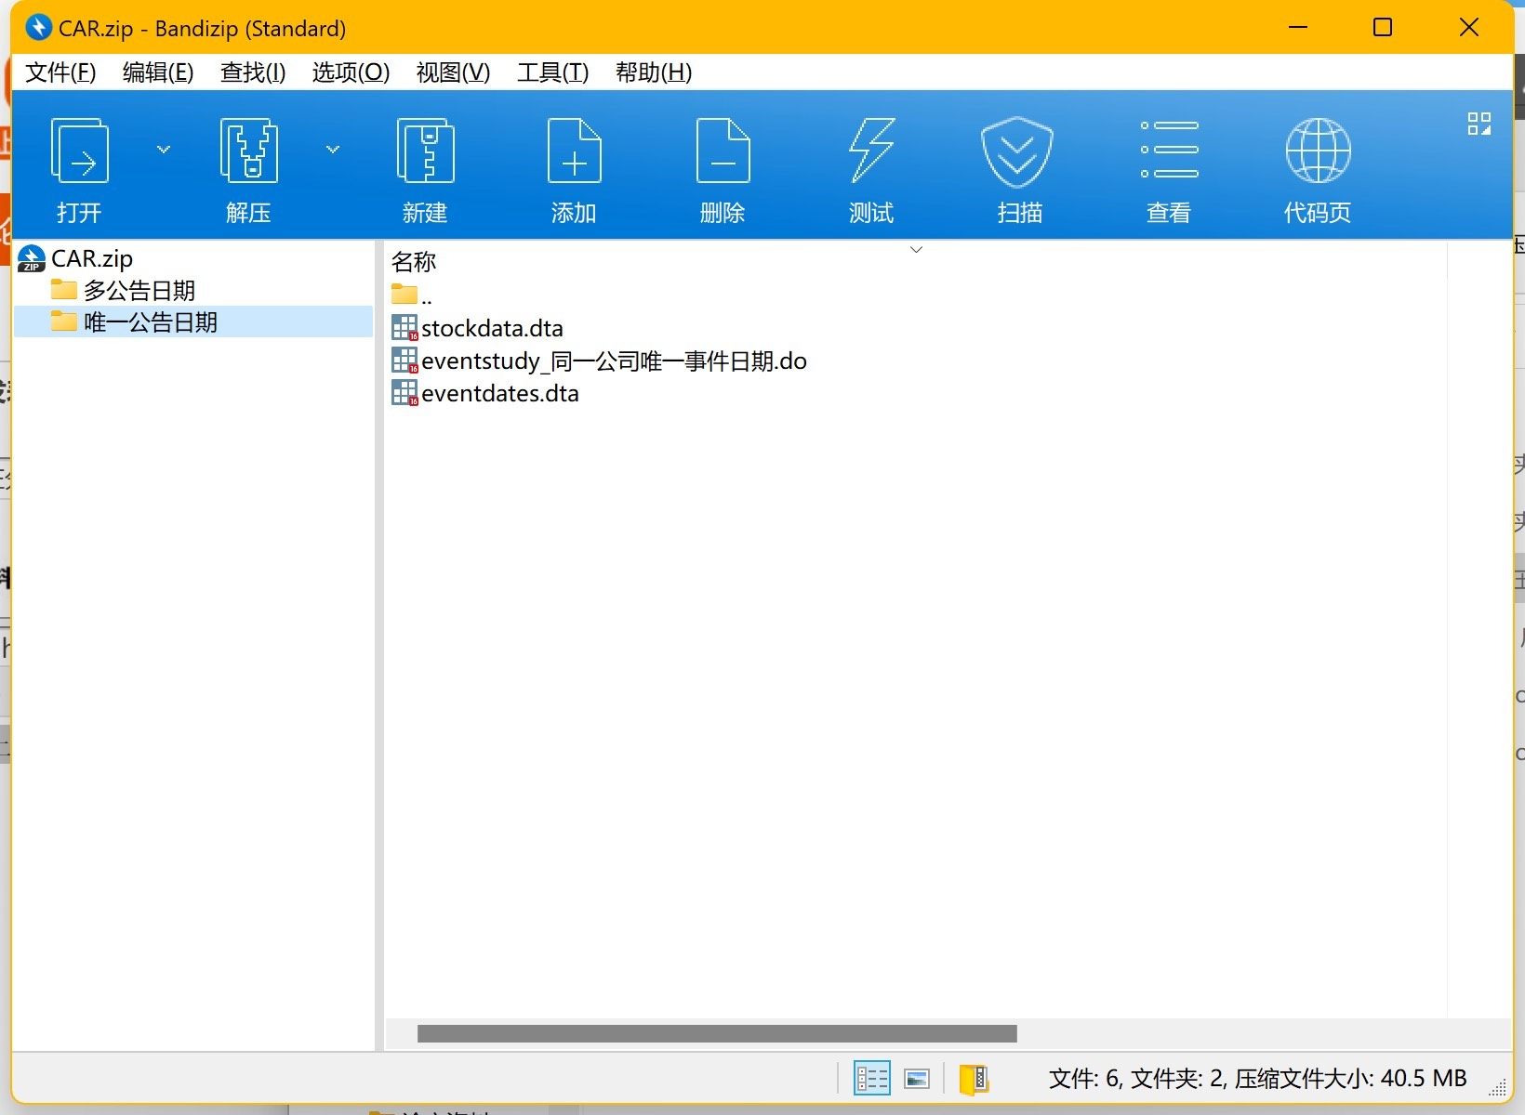Click the New archive (新建) icon
The height and width of the screenshot is (1115, 1525).
425,151
